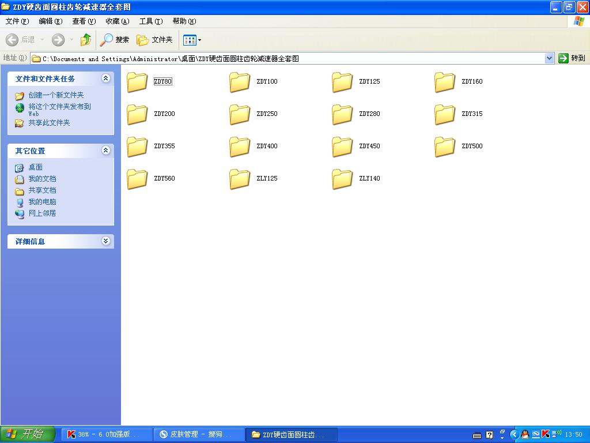Select the ZLY125 folder icon
The width and height of the screenshot is (590, 443).
240,179
